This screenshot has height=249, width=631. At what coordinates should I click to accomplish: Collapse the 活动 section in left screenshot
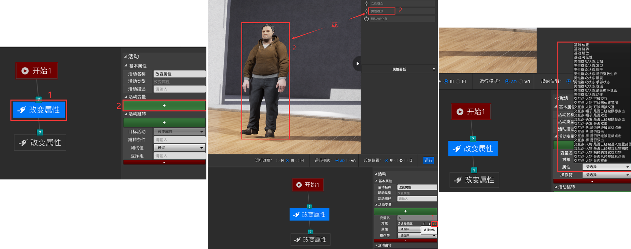coord(126,56)
